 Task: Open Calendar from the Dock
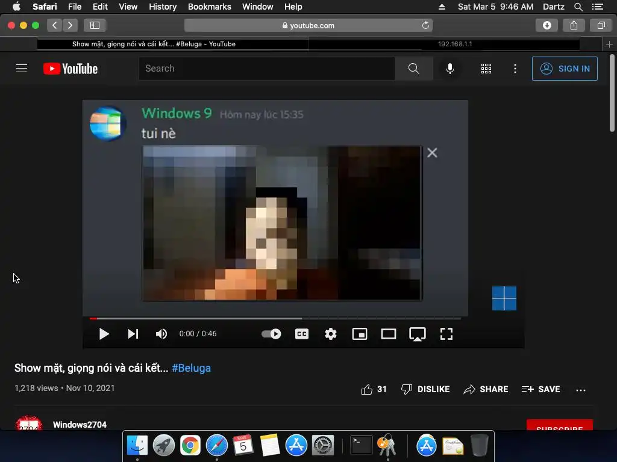coord(243,446)
